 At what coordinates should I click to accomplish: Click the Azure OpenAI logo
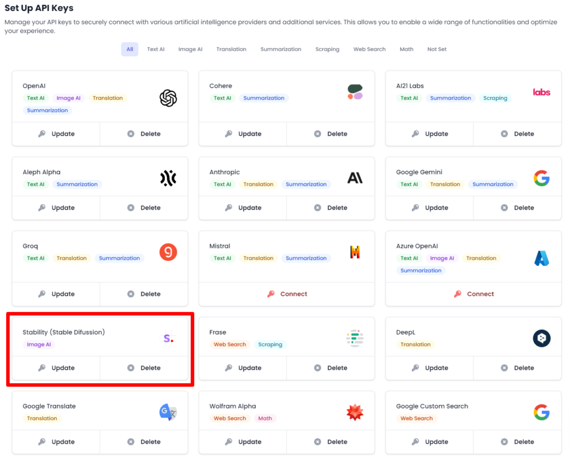click(x=541, y=257)
